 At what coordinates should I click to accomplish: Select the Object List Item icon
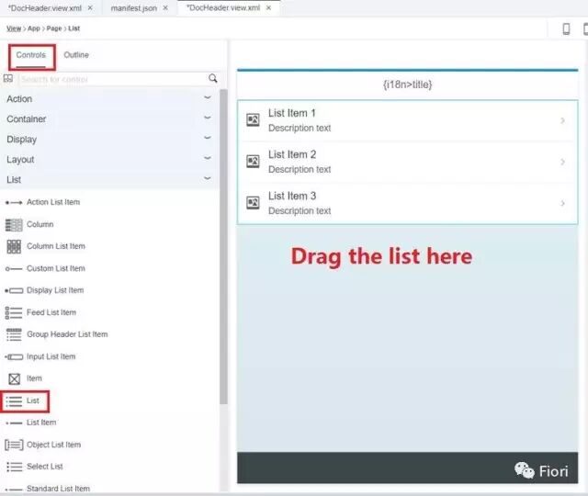tap(14, 445)
